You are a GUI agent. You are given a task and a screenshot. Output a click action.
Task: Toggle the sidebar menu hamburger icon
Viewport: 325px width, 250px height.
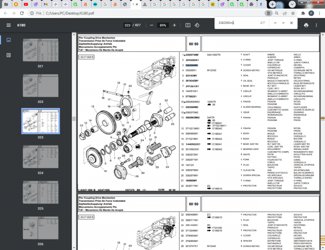9,25
